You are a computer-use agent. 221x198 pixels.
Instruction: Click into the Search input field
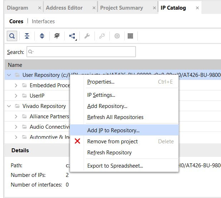pos(81,52)
